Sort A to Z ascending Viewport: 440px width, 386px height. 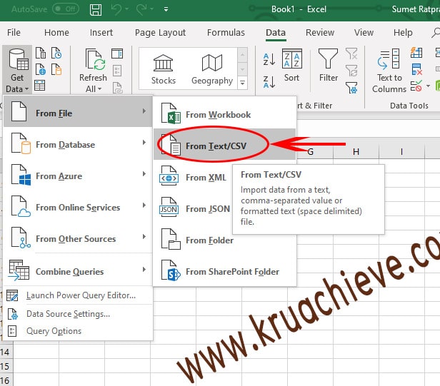(269, 59)
